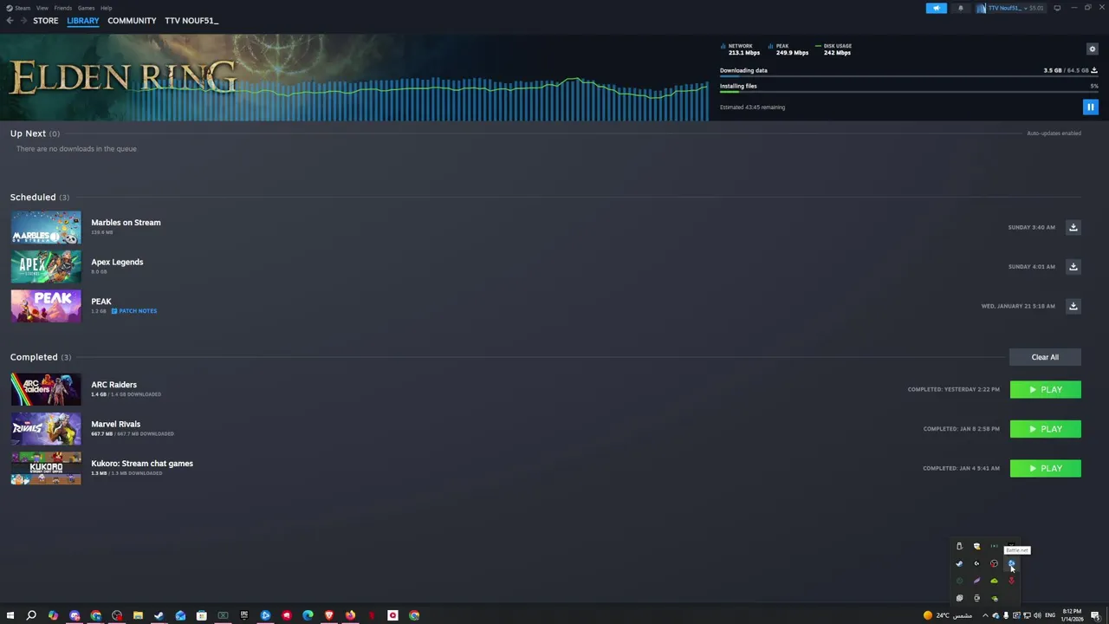Open safely remove hardware tray icon
Viewport: 1109px width, 624px height.
[x=959, y=546]
